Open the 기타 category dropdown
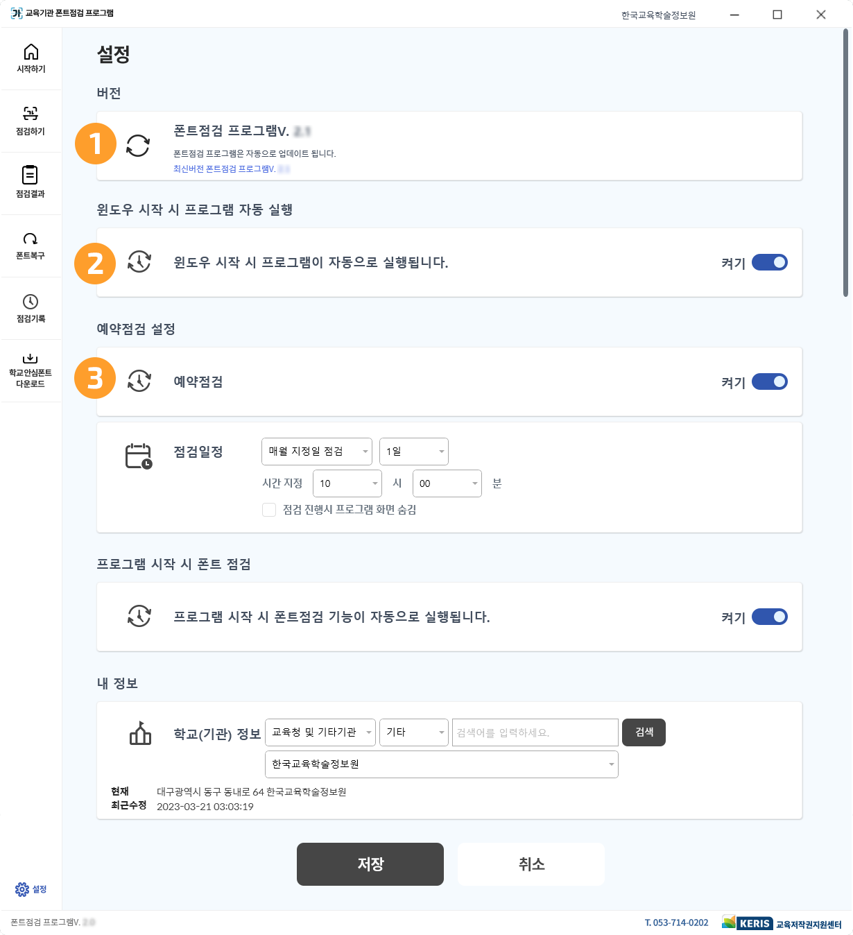Screen dimensions: 853x935 [x=413, y=732]
